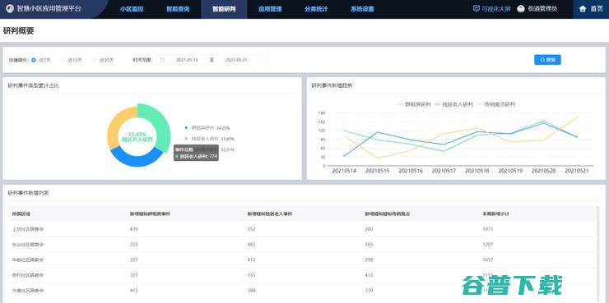
Task: Click the home icon beside 首页
Action: pos(582,8)
